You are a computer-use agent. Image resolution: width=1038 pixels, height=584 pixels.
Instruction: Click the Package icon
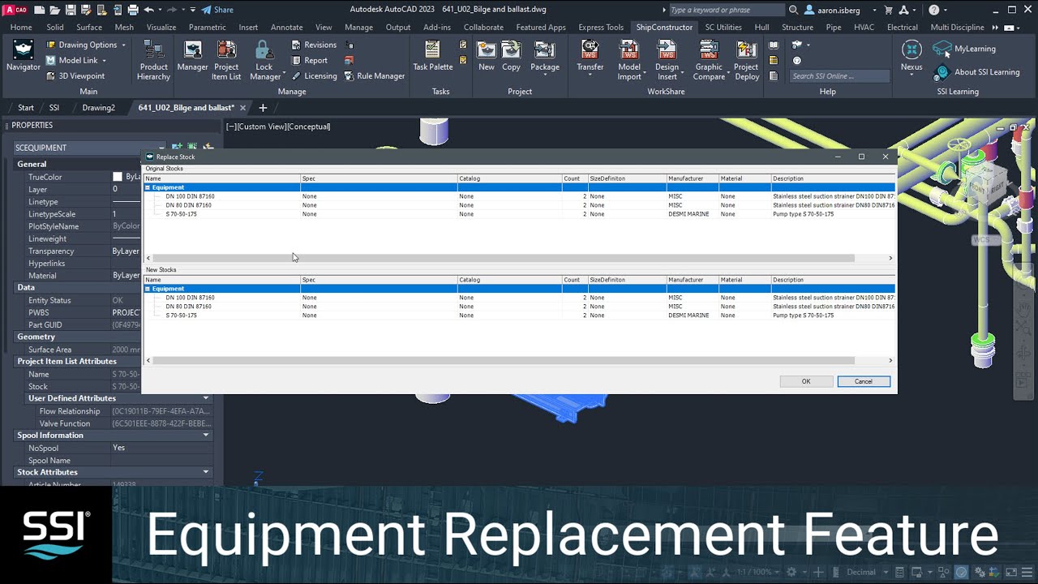click(544, 57)
